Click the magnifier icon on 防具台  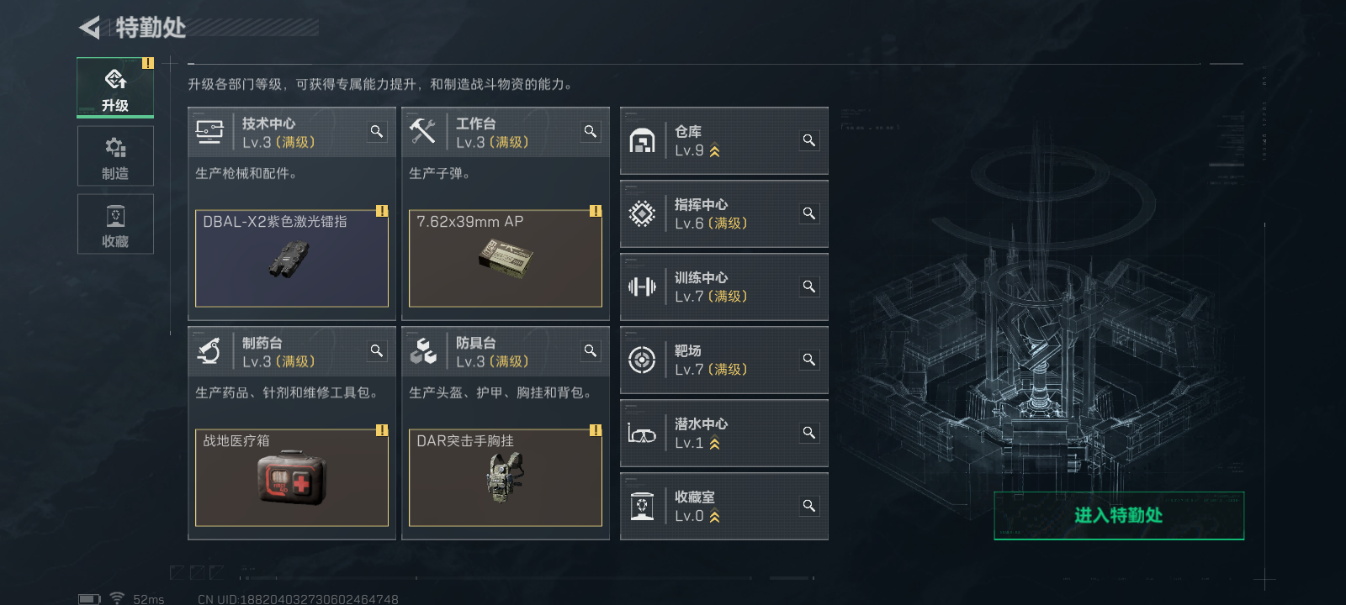pos(591,350)
